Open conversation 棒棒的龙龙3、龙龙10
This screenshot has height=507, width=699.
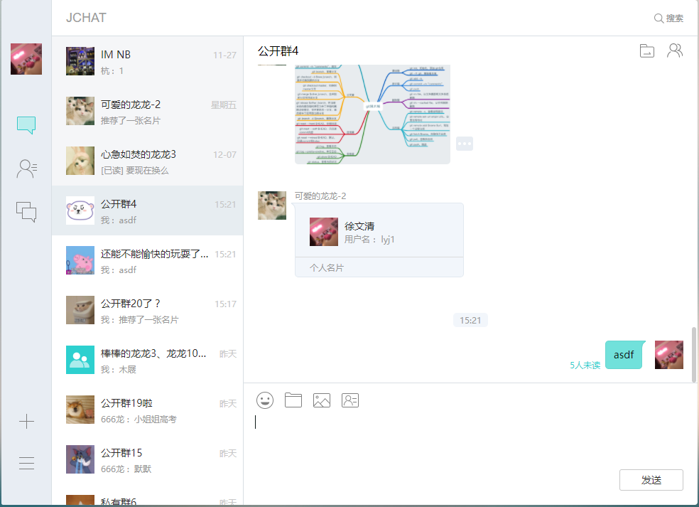148,360
